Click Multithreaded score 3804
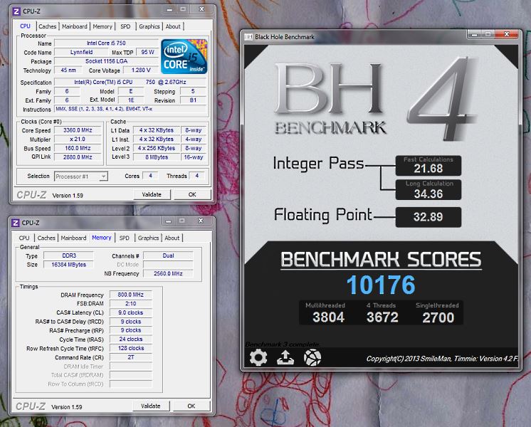This screenshot has height=427, width=531. pyautogui.click(x=328, y=317)
